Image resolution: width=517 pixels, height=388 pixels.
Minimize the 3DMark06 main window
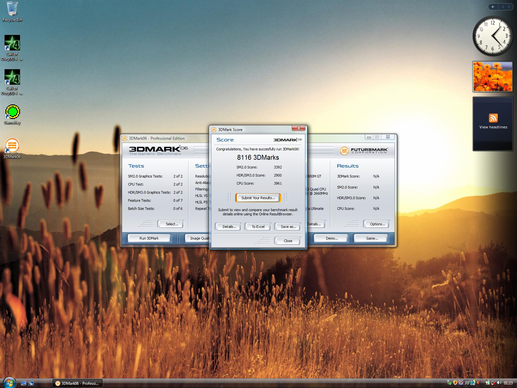(x=369, y=137)
